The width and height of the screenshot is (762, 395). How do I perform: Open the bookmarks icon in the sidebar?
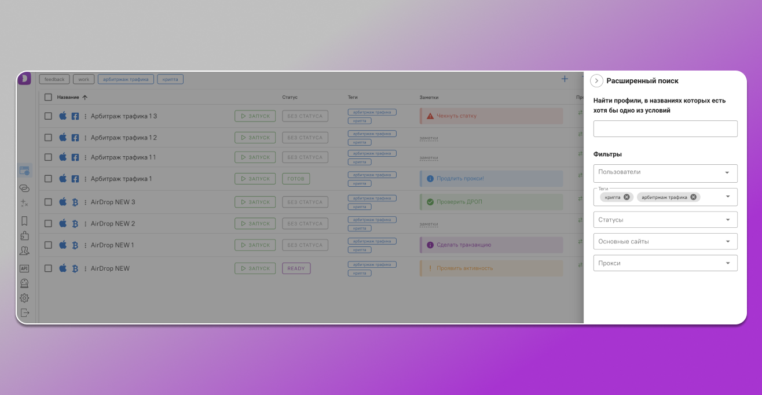(24, 220)
